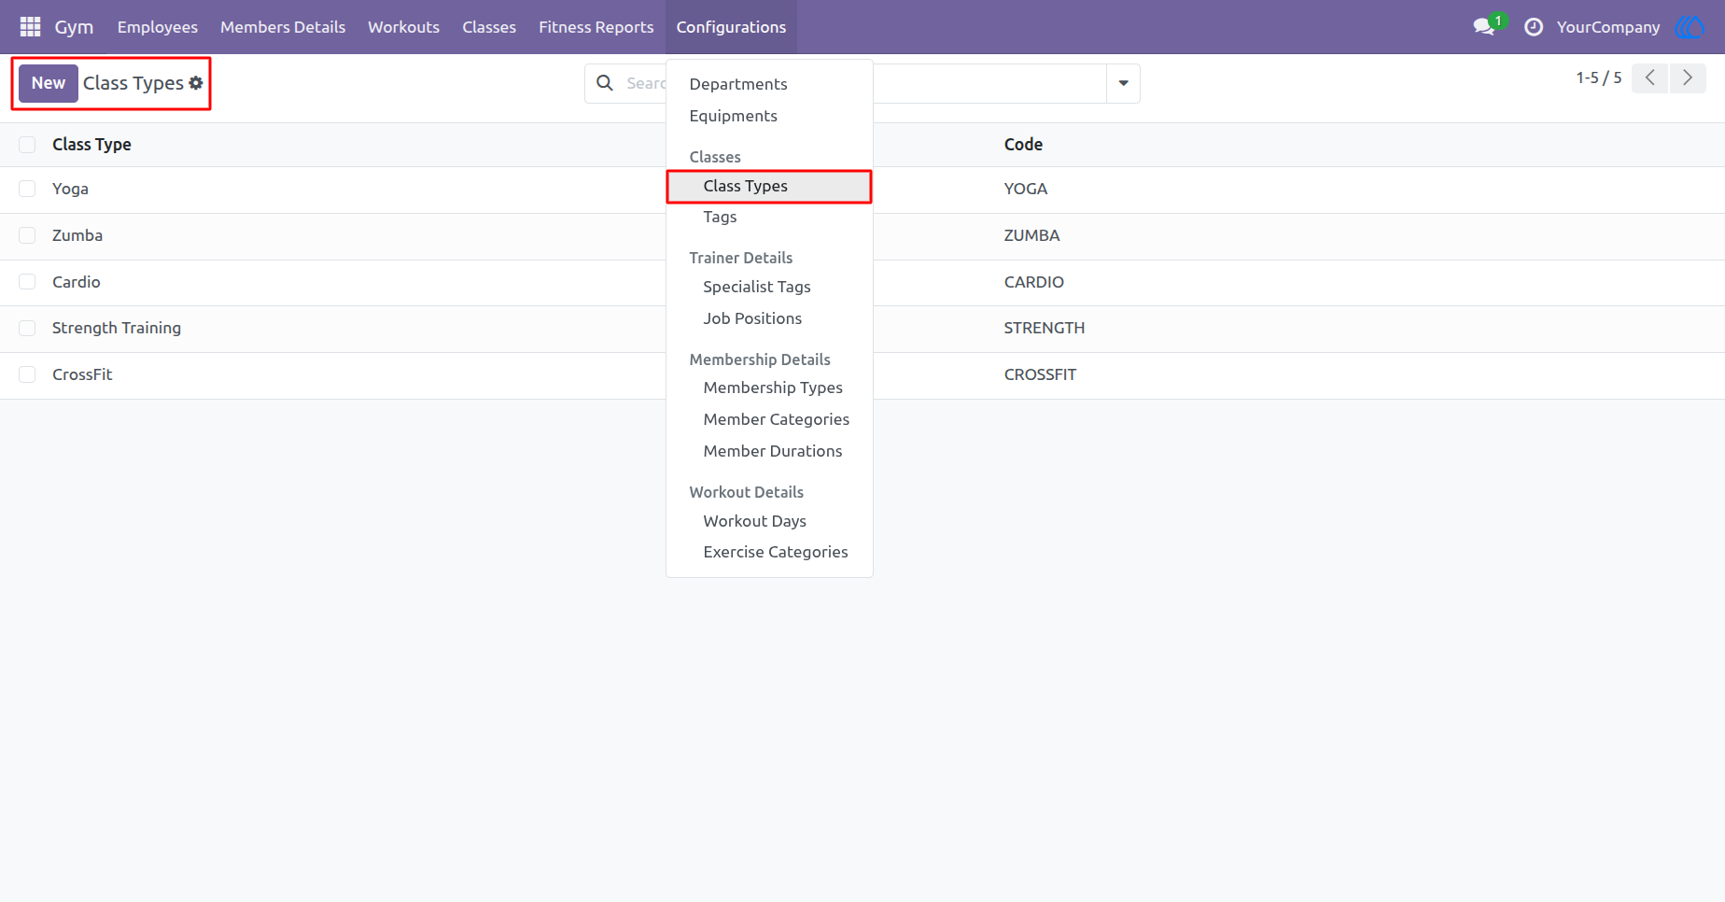Open the Employees menu

tap(158, 27)
